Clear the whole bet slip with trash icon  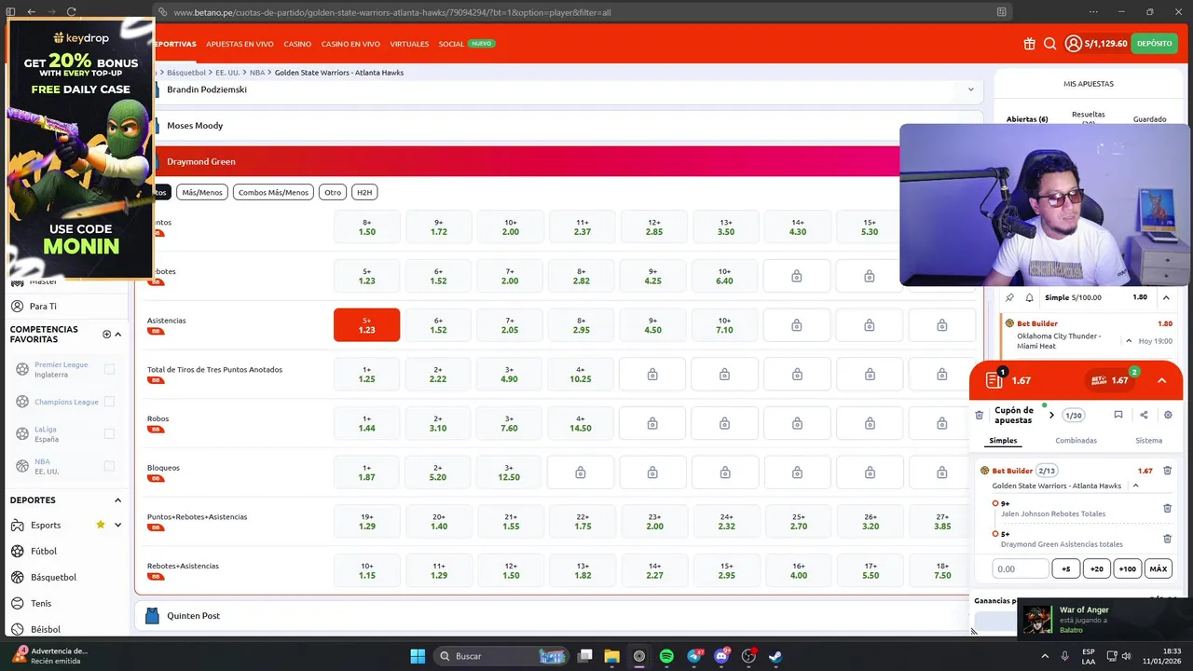pyautogui.click(x=979, y=415)
